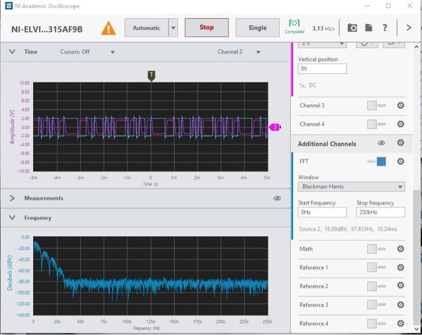Click the time-domain waveform graph

coord(151,127)
